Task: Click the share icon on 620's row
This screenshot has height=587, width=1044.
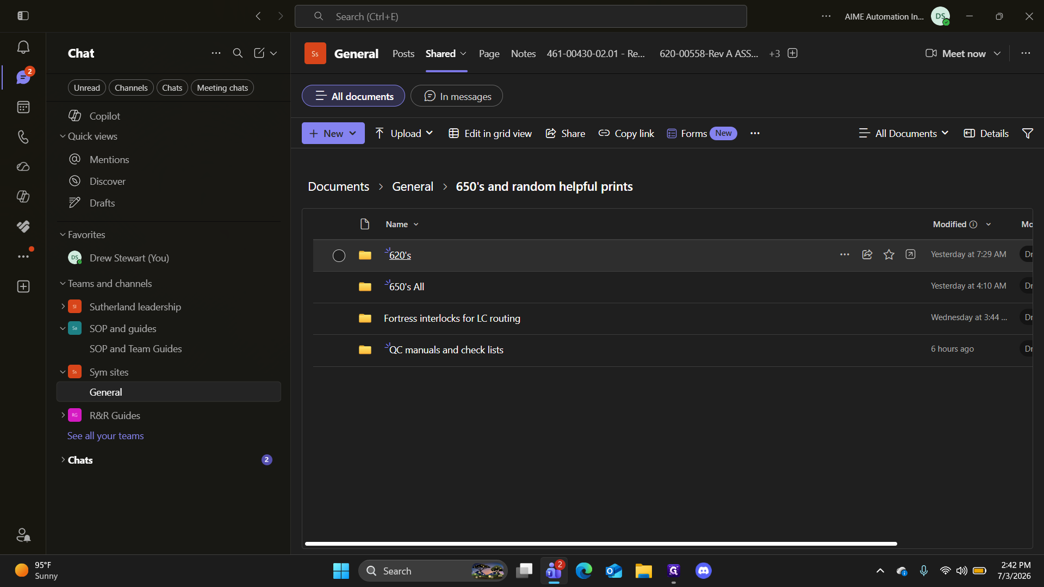Action: (867, 255)
